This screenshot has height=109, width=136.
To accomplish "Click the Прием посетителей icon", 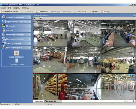I will click(4, 39).
